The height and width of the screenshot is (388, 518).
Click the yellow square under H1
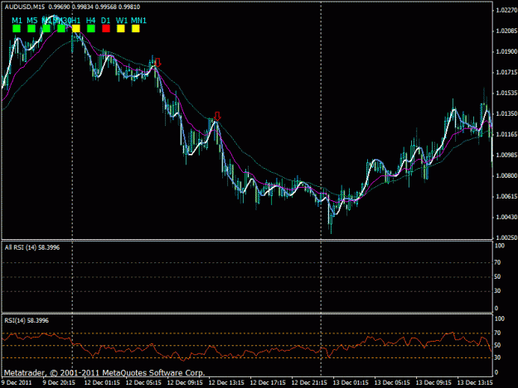coord(76,29)
